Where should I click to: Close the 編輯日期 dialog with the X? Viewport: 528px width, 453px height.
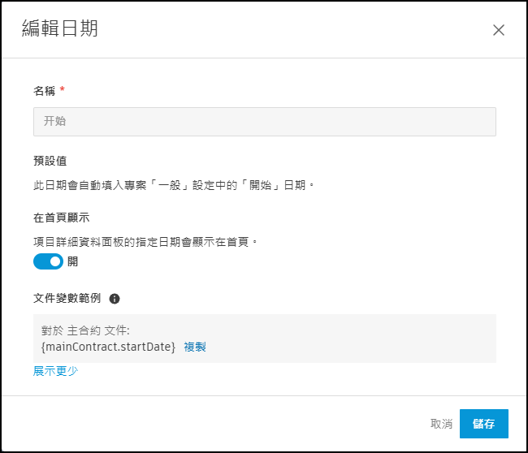click(x=499, y=30)
